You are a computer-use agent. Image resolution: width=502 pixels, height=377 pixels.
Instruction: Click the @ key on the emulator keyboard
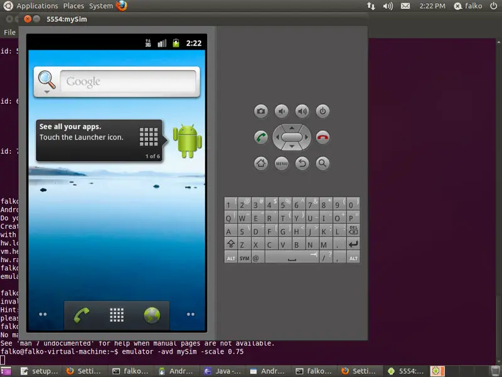(258, 258)
